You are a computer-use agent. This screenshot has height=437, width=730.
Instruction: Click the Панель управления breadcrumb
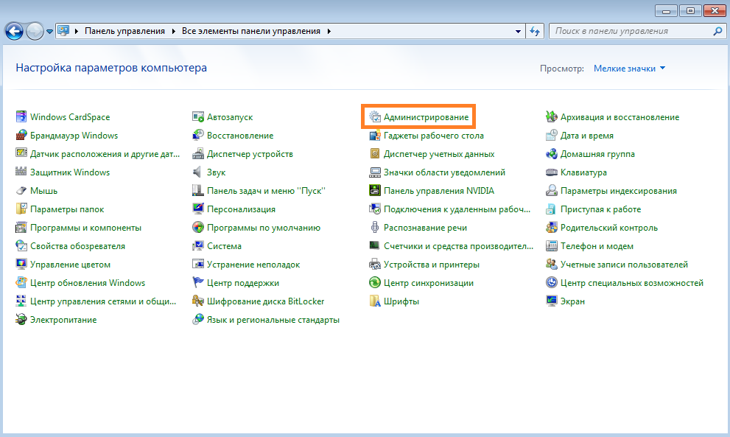[124, 31]
